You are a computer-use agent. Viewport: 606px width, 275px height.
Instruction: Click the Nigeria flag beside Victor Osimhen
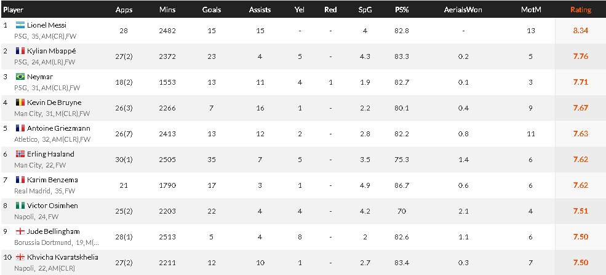(20, 206)
